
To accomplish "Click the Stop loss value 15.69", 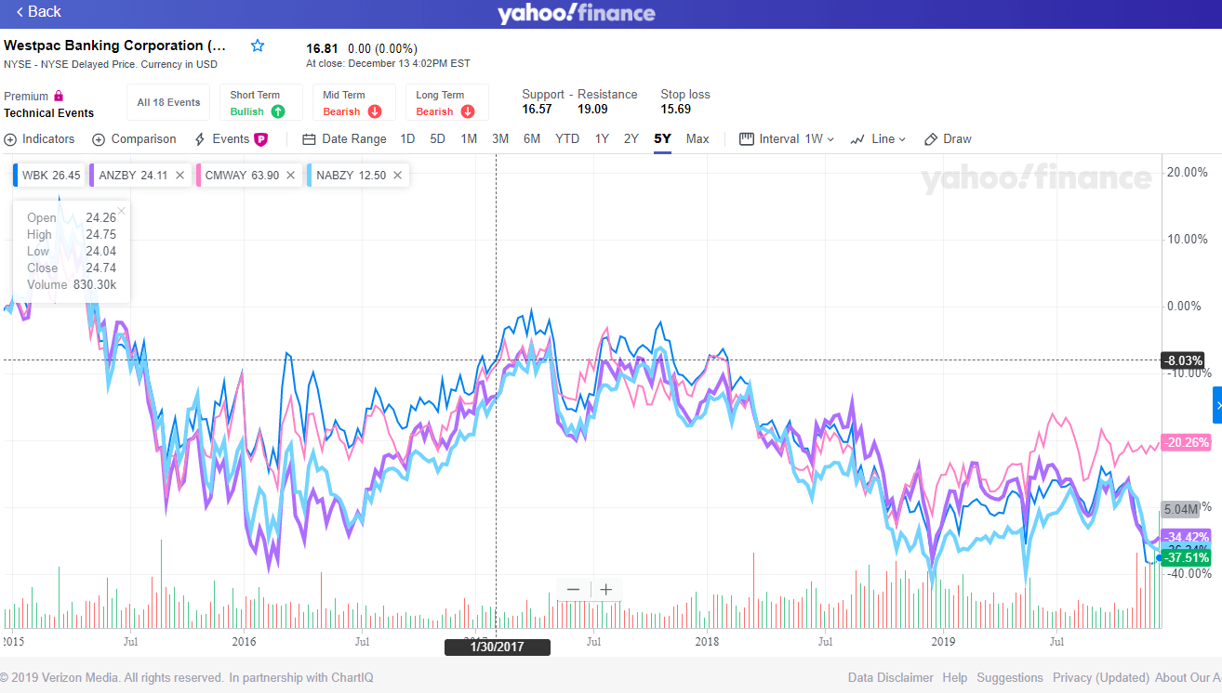I will pos(675,110).
